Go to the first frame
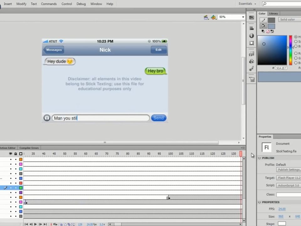301x226 pixels. tap(26, 224)
